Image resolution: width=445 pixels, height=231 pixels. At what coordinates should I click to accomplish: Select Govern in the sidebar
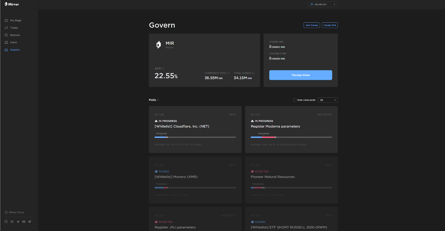(15, 50)
